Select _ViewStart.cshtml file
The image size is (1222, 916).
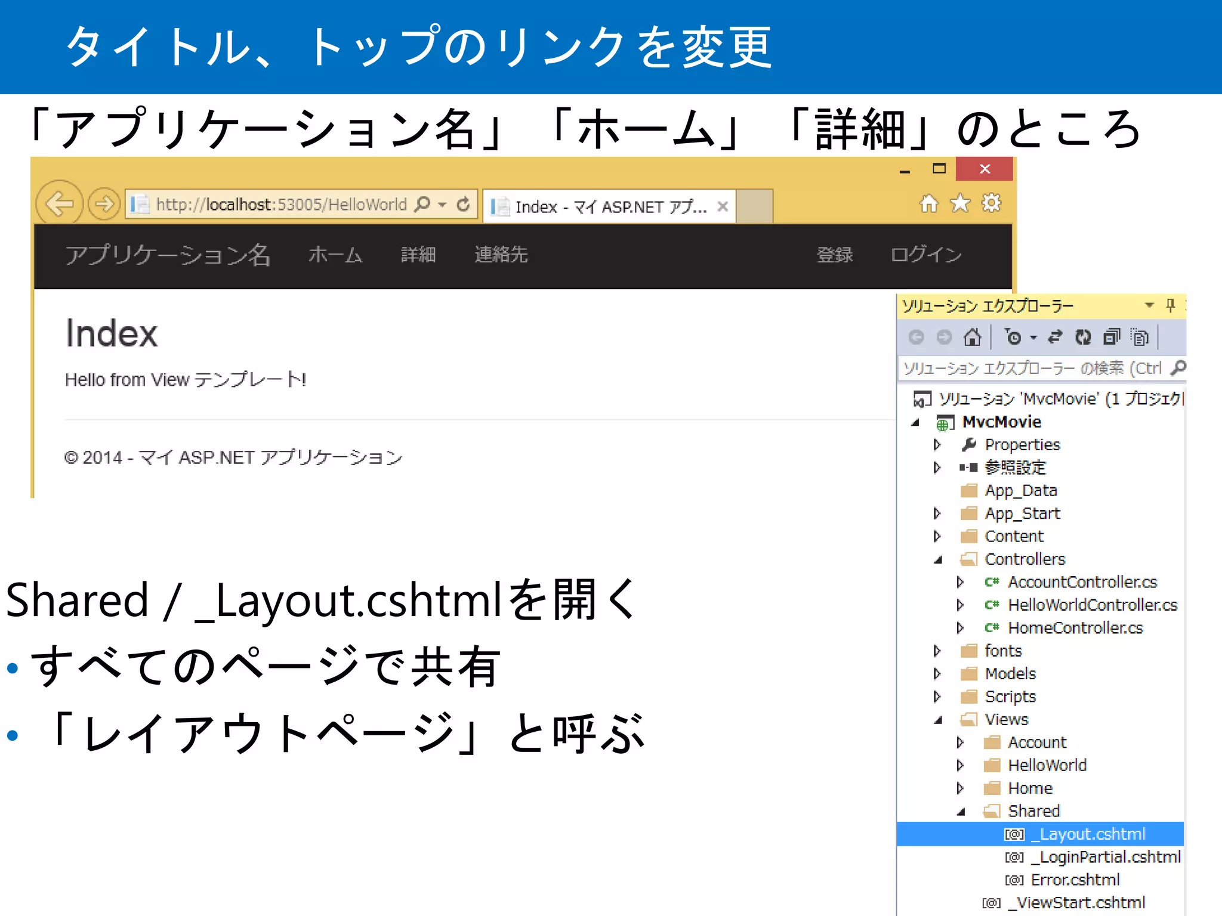[1076, 903]
